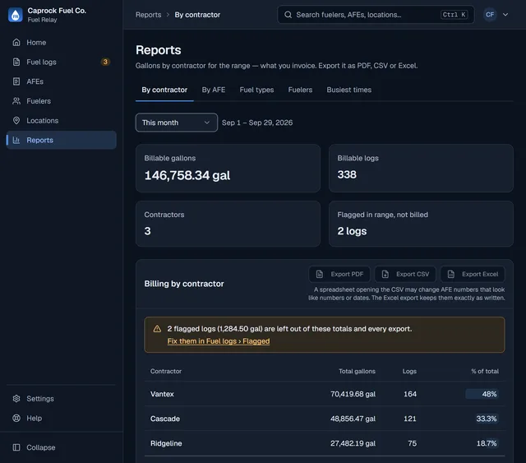The width and height of the screenshot is (526, 463).
Task: Click the Vantex logs count 164
Action: tap(410, 394)
